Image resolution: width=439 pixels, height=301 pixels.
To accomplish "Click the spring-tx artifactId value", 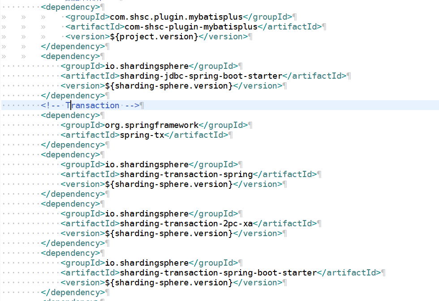I will tap(142, 135).
